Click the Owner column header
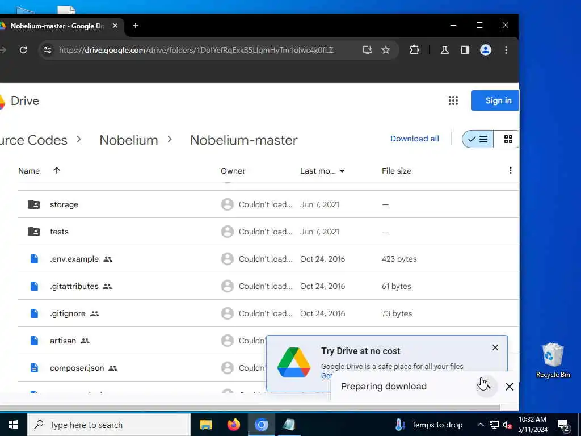Screen dimensions: 581x436 pos(233,171)
